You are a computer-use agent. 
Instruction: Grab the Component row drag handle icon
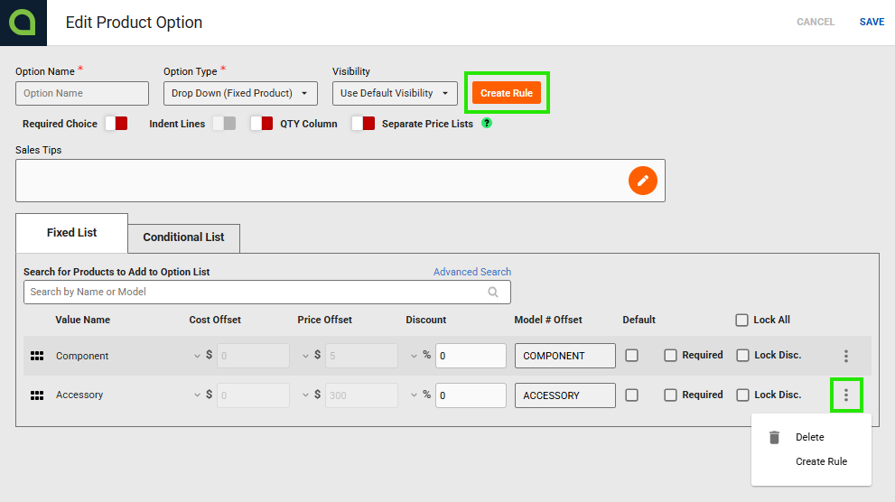[x=37, y=356]
